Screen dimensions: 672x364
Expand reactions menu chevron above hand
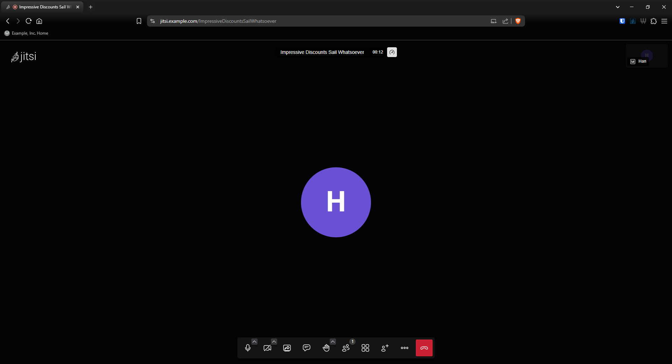333,342
